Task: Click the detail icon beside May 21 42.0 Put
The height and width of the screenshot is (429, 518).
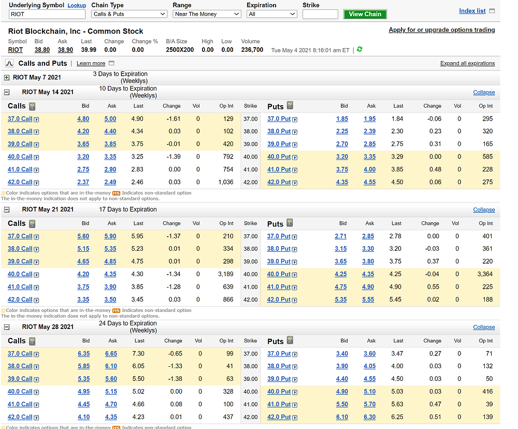Action: (x=294, y=300)
